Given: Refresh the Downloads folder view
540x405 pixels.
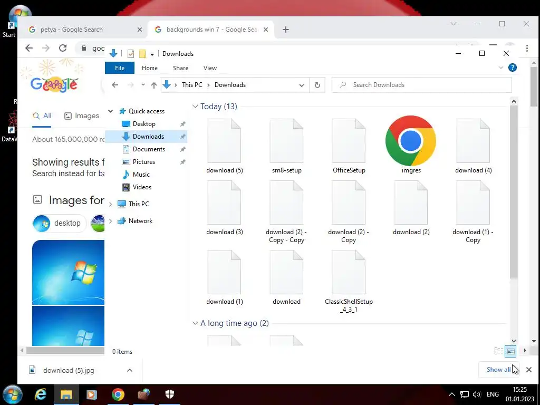Looking at the screenshot, I should click(317, 85).
